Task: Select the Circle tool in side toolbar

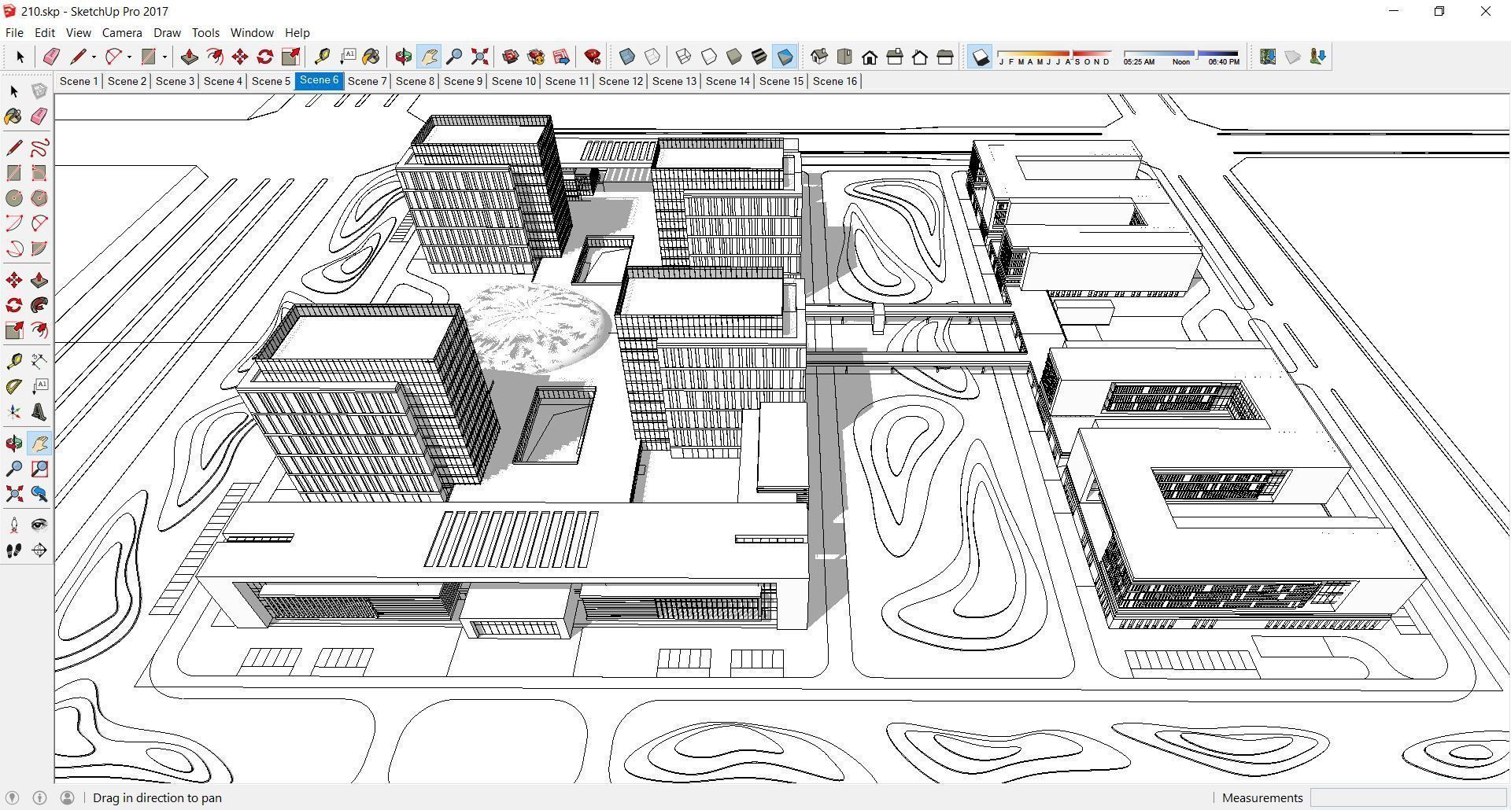Action: 14,198
